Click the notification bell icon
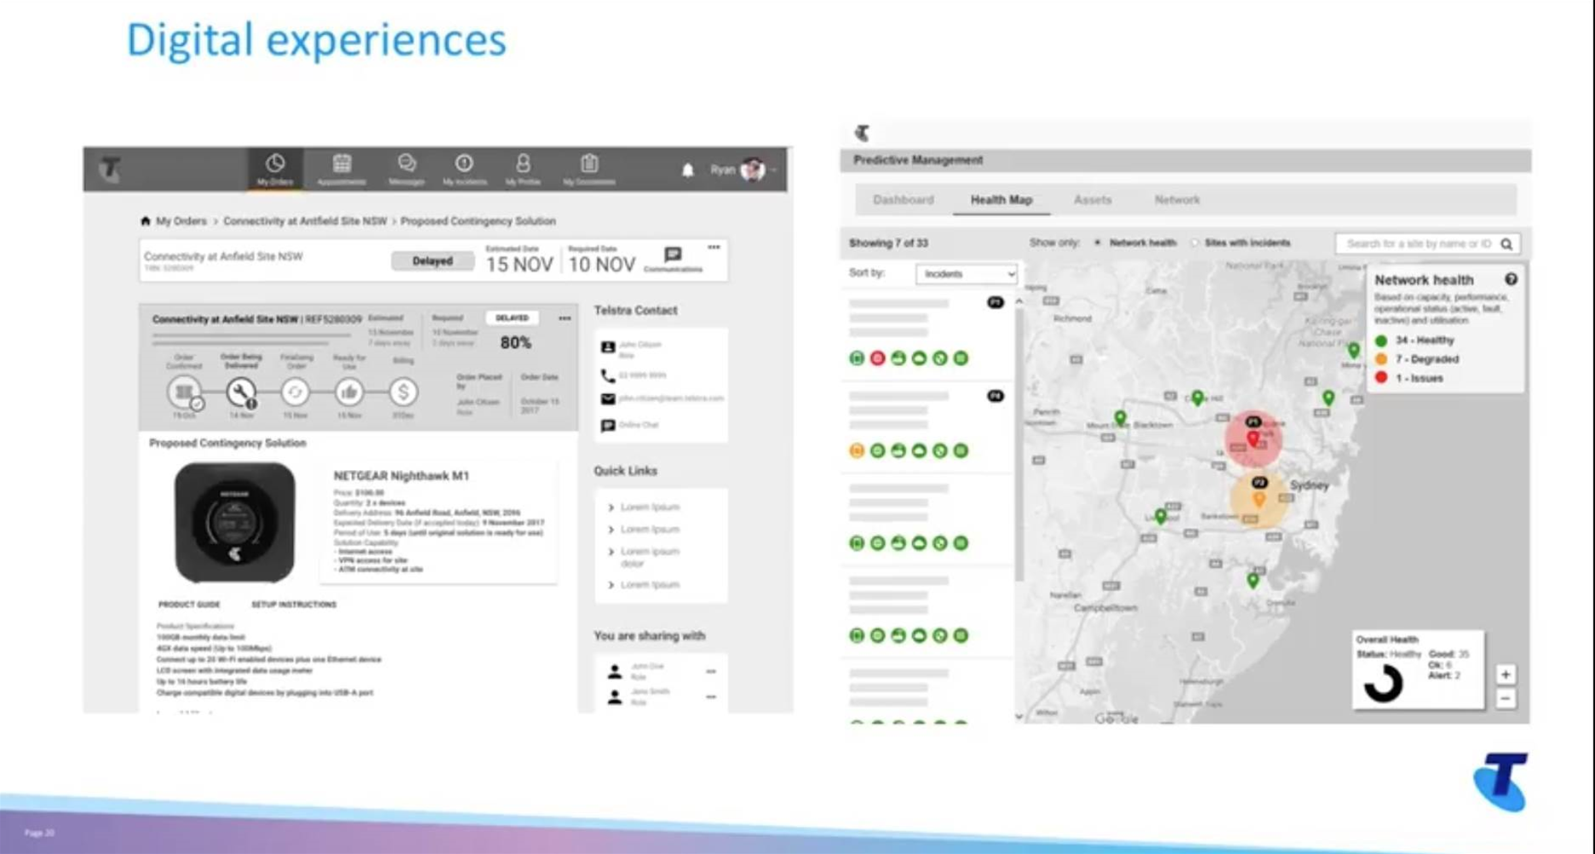Screen dimensions: 1595x854 pyautogui.click(x=688, y=170)
